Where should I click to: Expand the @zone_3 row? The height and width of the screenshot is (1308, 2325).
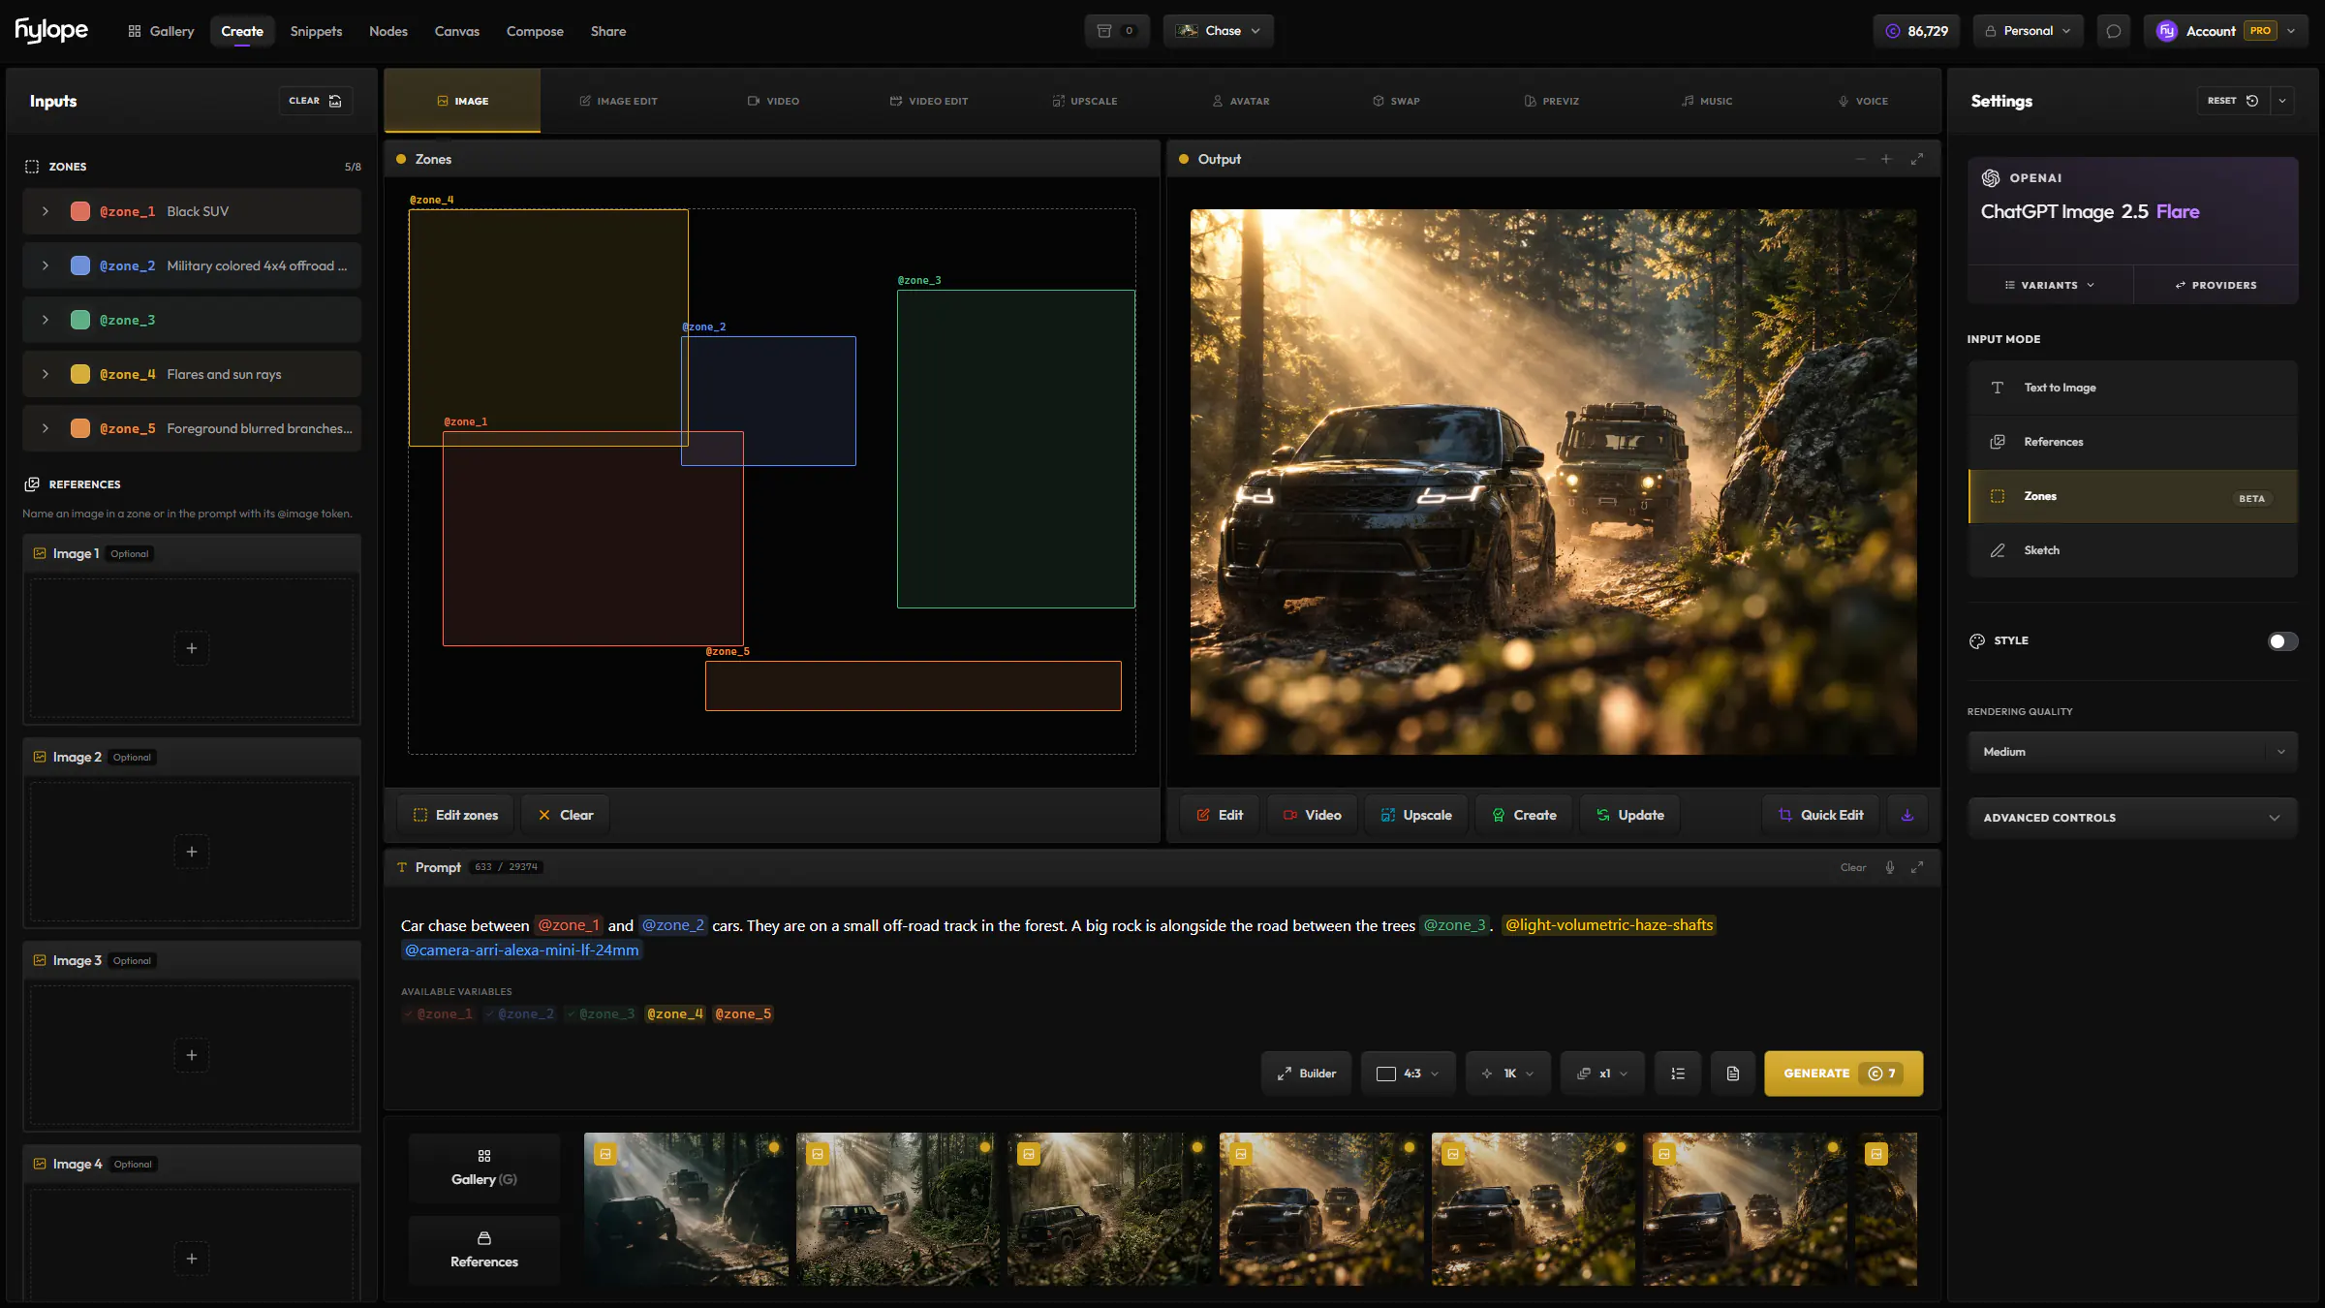(x=46, y=320)
